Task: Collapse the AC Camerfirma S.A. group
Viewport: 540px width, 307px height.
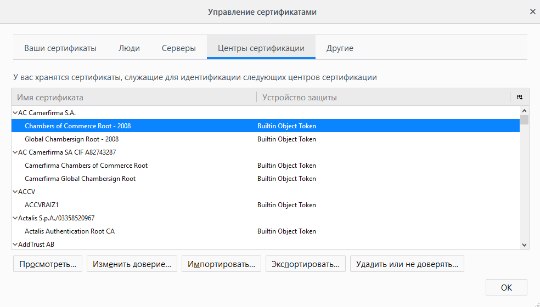Action: pyautogui.click(x=15, y=113)
